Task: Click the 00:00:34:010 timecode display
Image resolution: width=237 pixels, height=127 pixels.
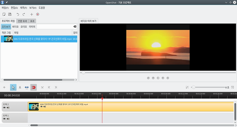Action: [x=12, y=96]
